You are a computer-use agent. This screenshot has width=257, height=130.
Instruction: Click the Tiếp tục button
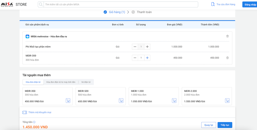tap(225, 125)
